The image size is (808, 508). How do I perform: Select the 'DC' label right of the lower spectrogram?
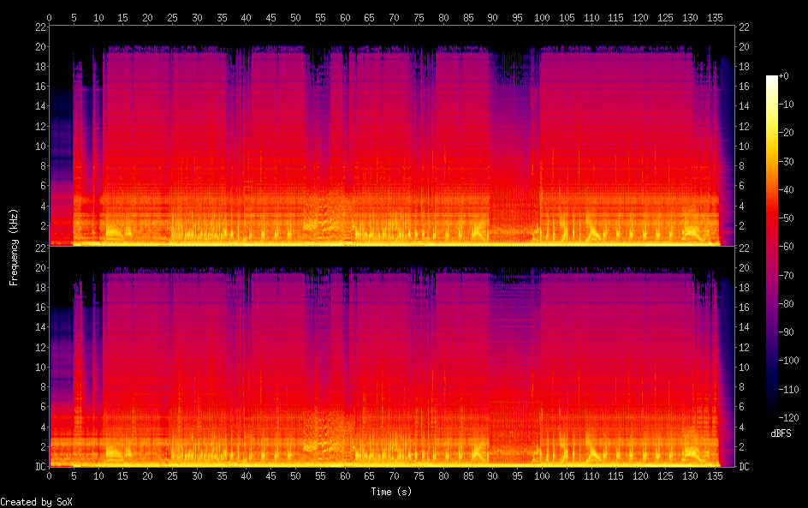pos(744,467)
